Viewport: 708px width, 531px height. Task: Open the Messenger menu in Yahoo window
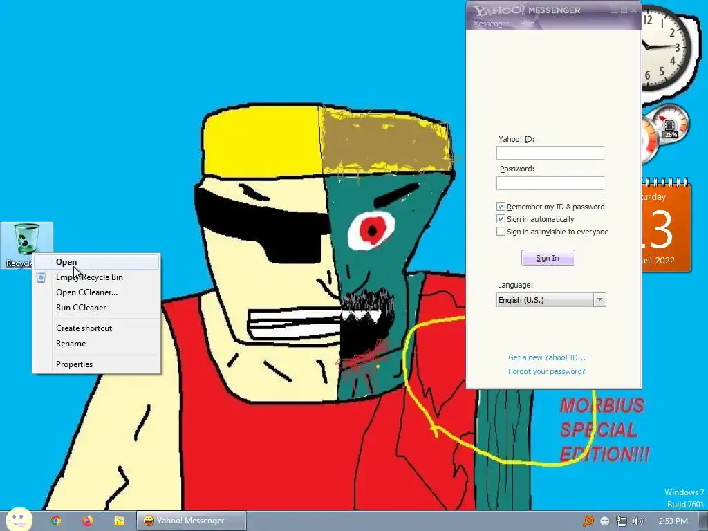[x=490, y=24]
